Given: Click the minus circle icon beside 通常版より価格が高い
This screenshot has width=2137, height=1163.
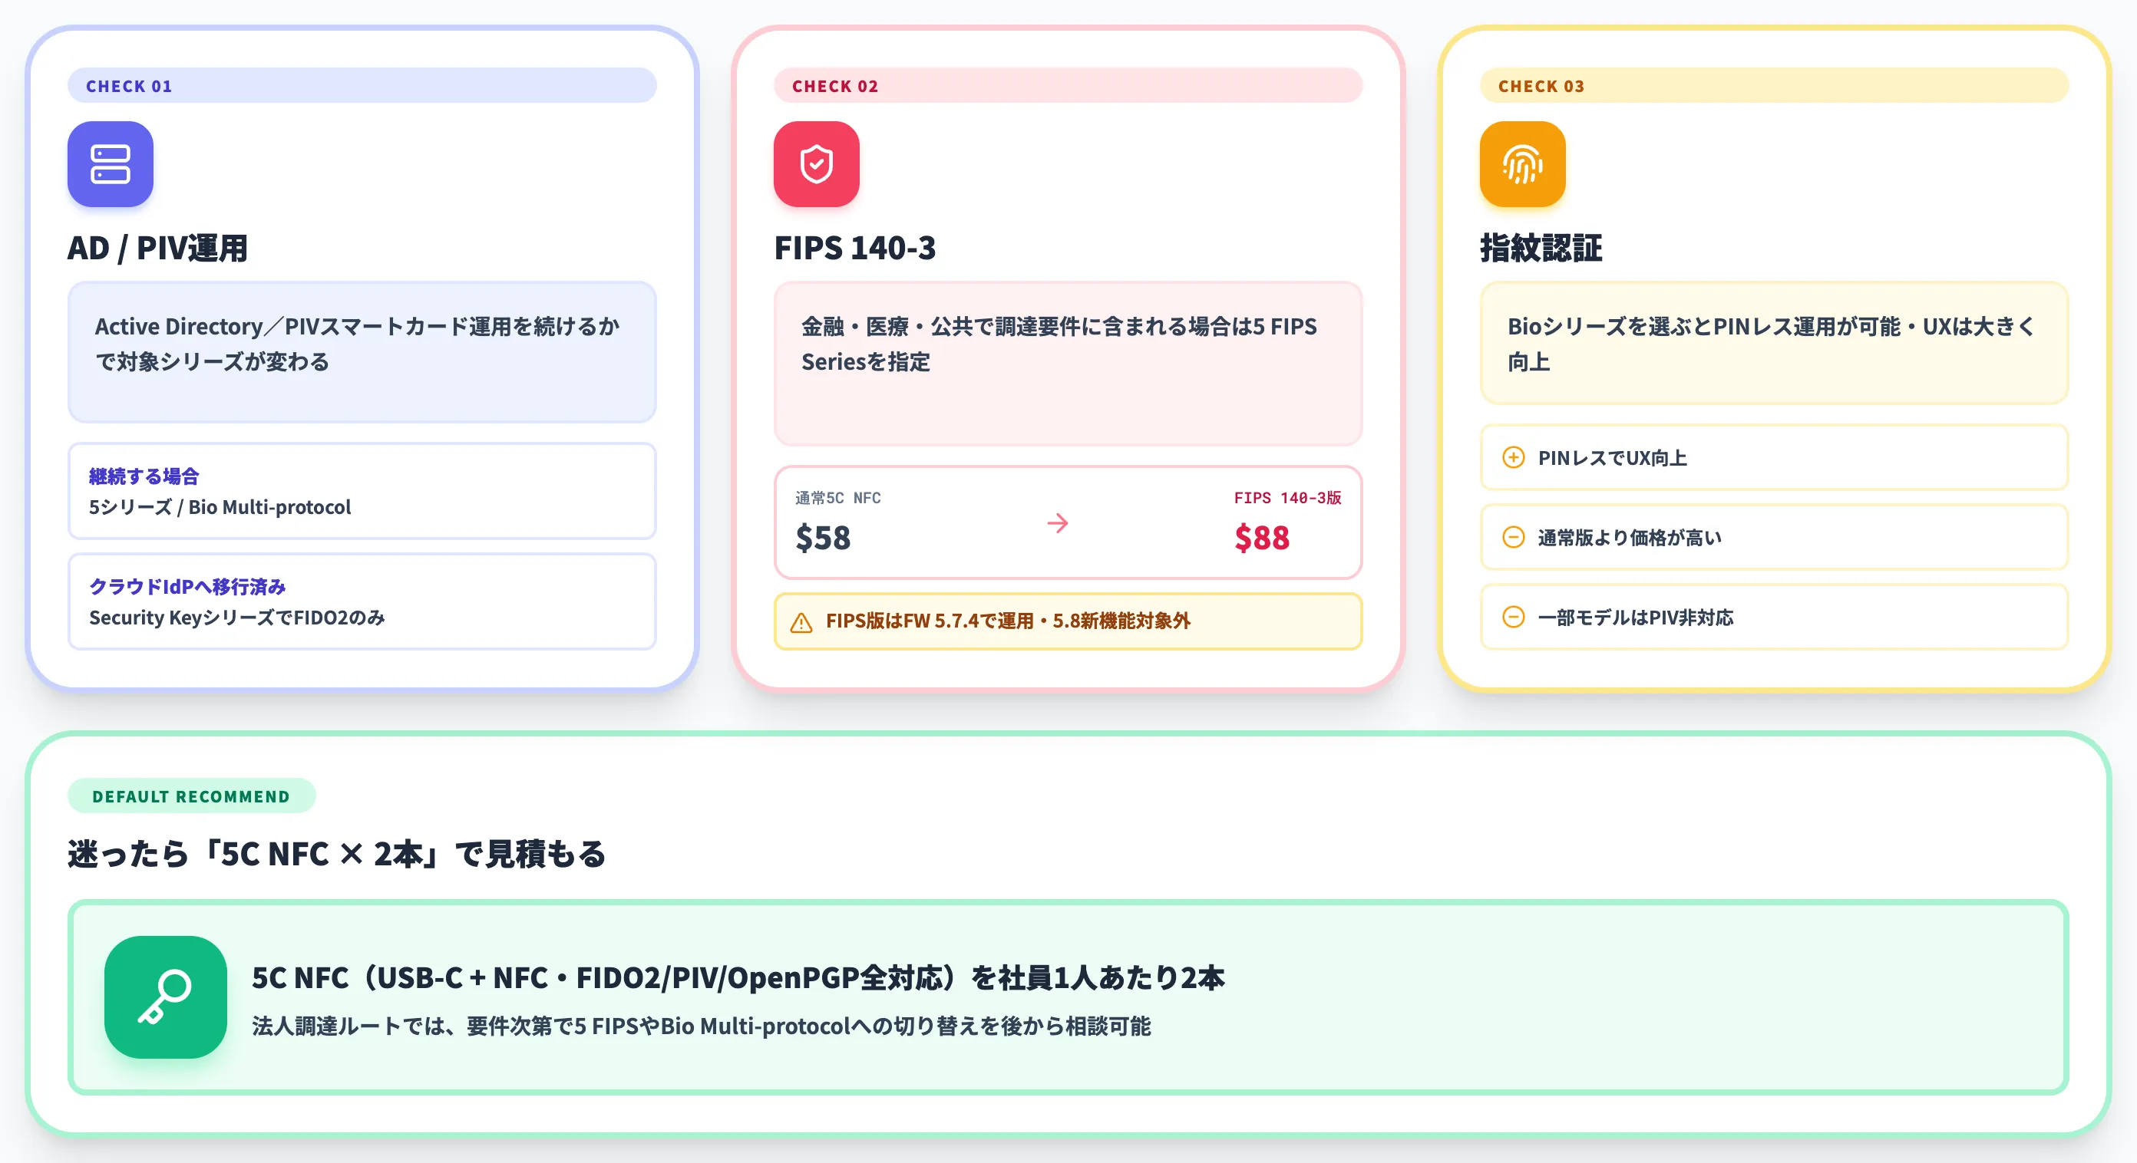Looking at the screenshot, I should pos(1513,537).
